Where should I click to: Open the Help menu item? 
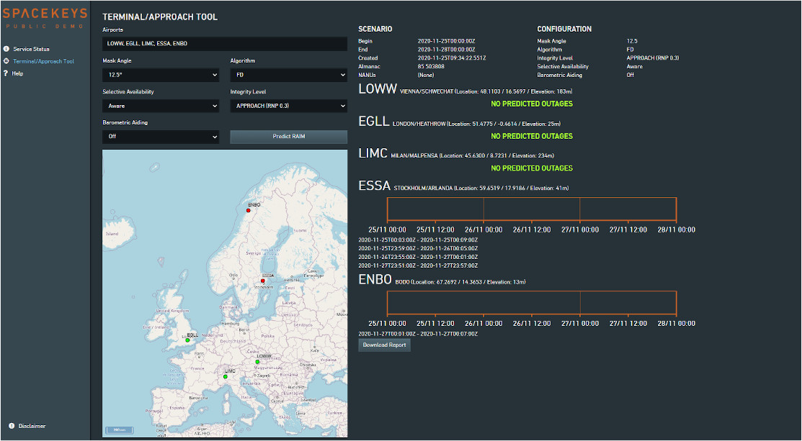[18, 73]
